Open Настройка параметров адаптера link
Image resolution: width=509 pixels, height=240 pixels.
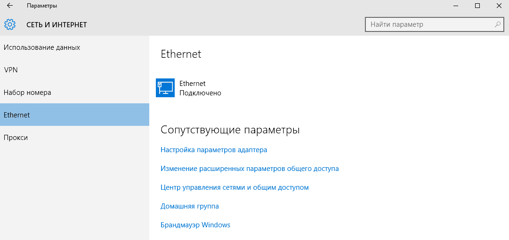(214, 150)
